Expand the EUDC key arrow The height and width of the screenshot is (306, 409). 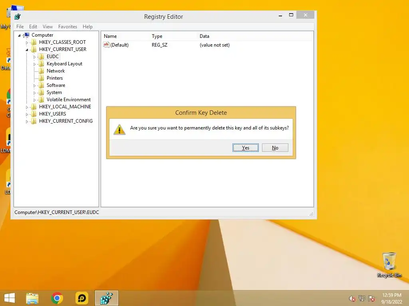click(x=34, y=57)
